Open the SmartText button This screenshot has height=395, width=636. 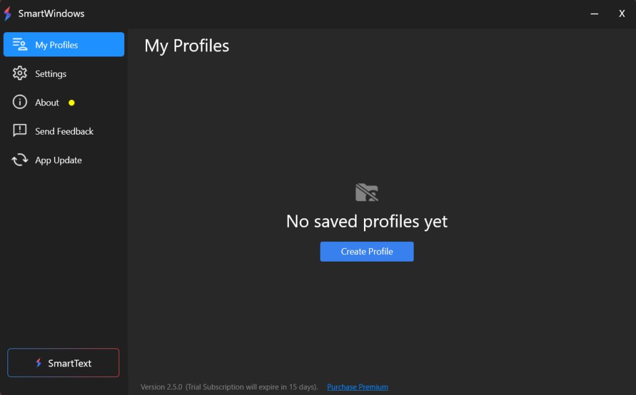point(63,363)
